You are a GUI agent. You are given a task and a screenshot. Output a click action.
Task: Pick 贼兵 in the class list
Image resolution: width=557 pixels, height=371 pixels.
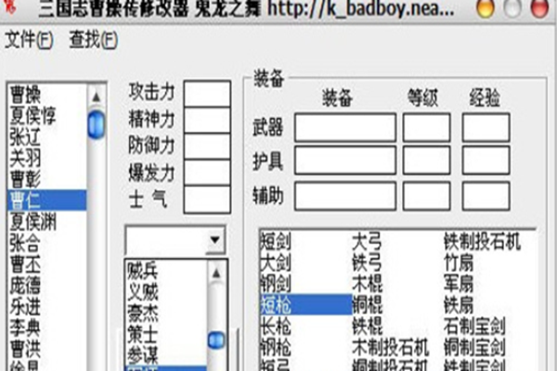tap(142, 271)
